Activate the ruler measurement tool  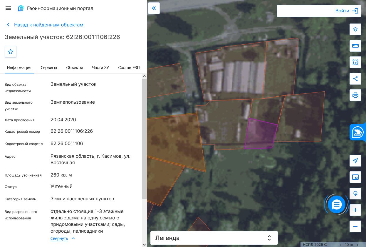[355, 46]
